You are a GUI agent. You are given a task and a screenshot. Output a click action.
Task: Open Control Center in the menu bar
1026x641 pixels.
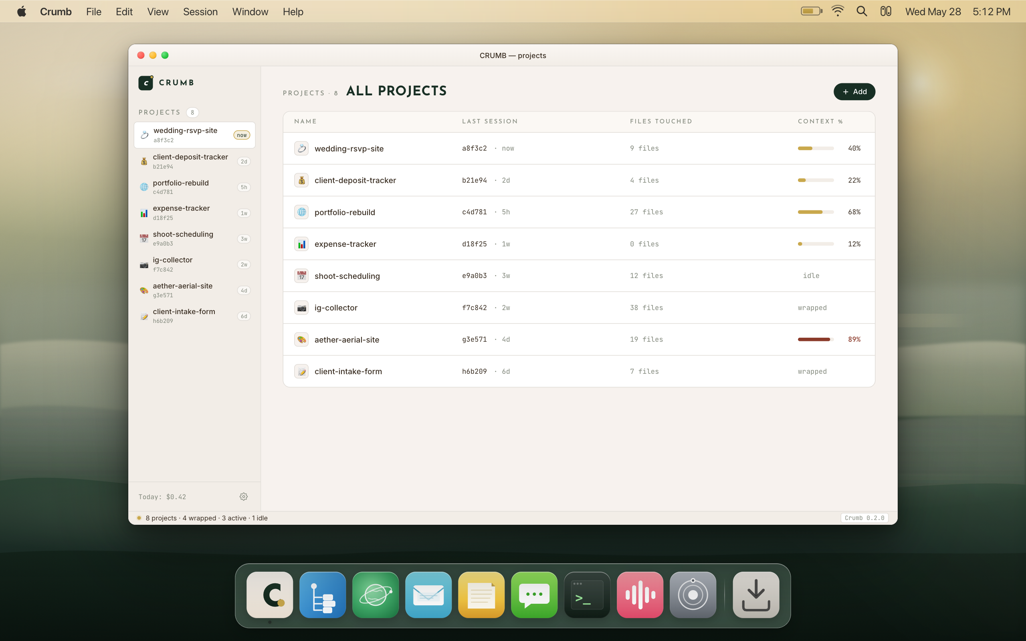886,12
